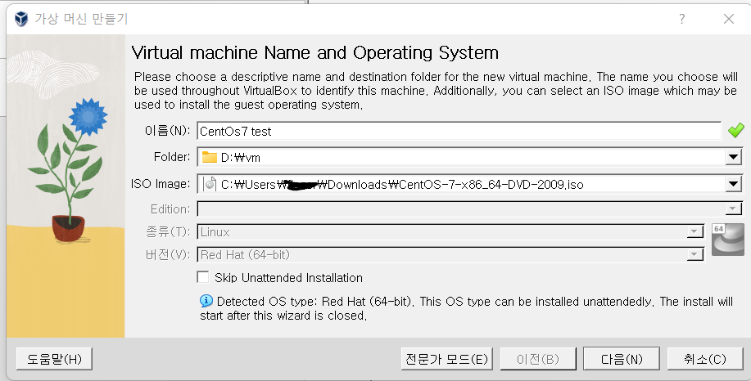Screen dimensions: 751x381
Task: Click the 이름(N) name field with CentOs7 test
Action: [x=459, y=131]
